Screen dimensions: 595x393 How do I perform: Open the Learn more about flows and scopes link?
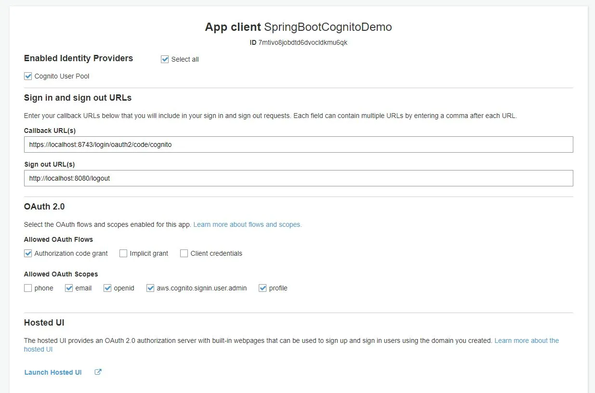[247, 224]
